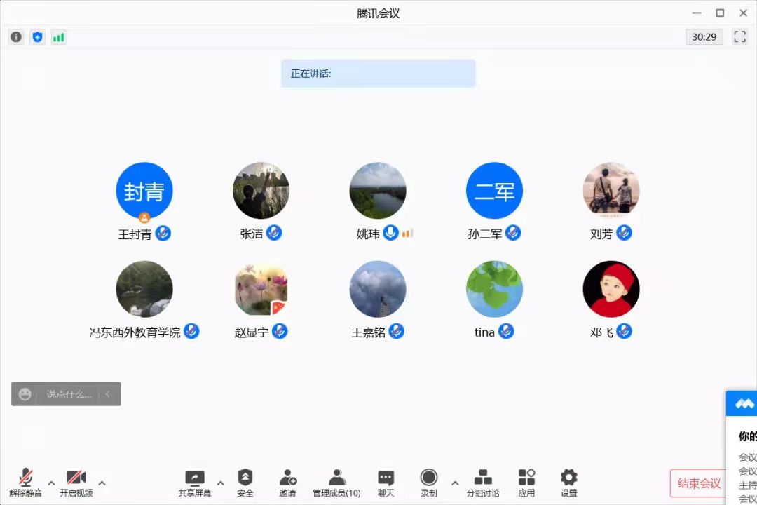Start recording with 录制 button
757x505 pixels.
coord(428,483)
